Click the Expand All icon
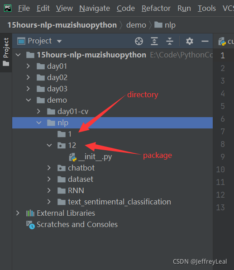Image resolution: width=234 pixels, height=270 pixels. click(154, 41)
